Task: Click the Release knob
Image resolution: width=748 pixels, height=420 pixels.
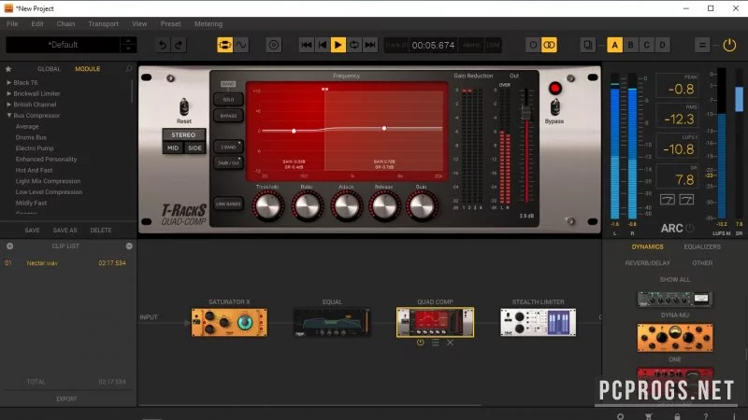Action: [384, 206]
